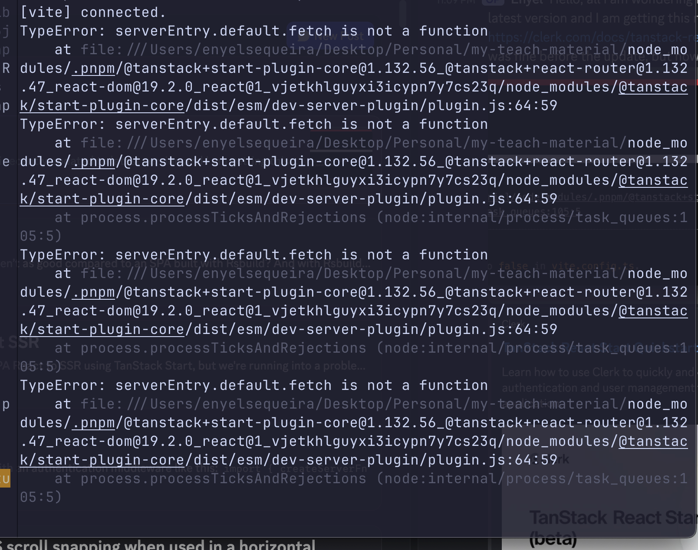
Task: Open the topmost .pnpm path link
Action: pyautogui.click(x=93, y=68)
